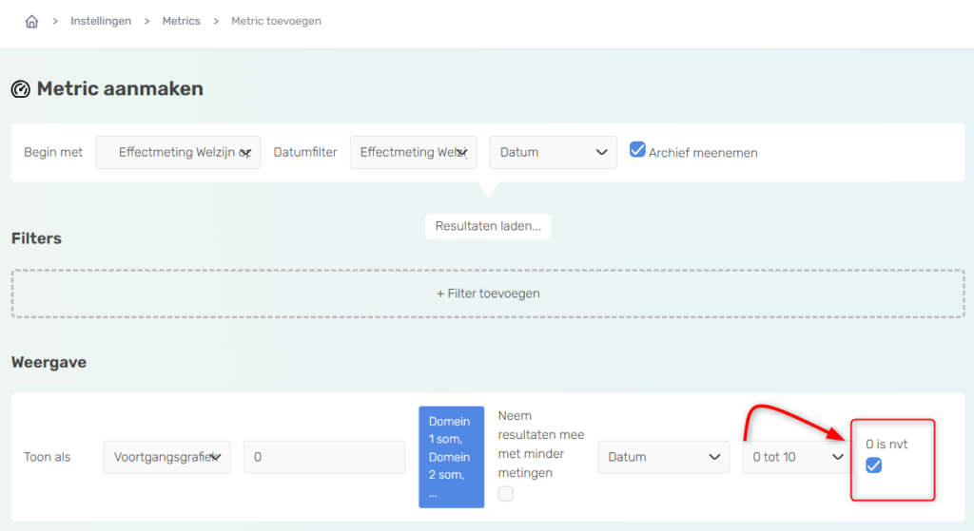Screen dimensions: 974x531
Task: Click the Begin met label
Action: click(53, 153)
